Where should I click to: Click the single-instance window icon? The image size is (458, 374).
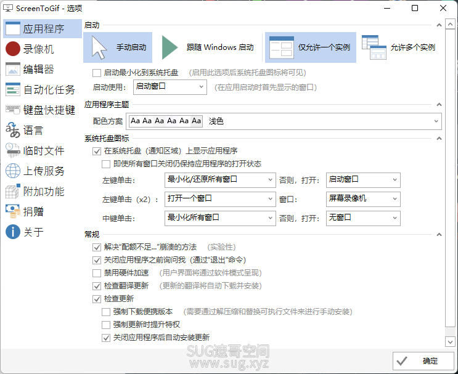tap(282, 47)
